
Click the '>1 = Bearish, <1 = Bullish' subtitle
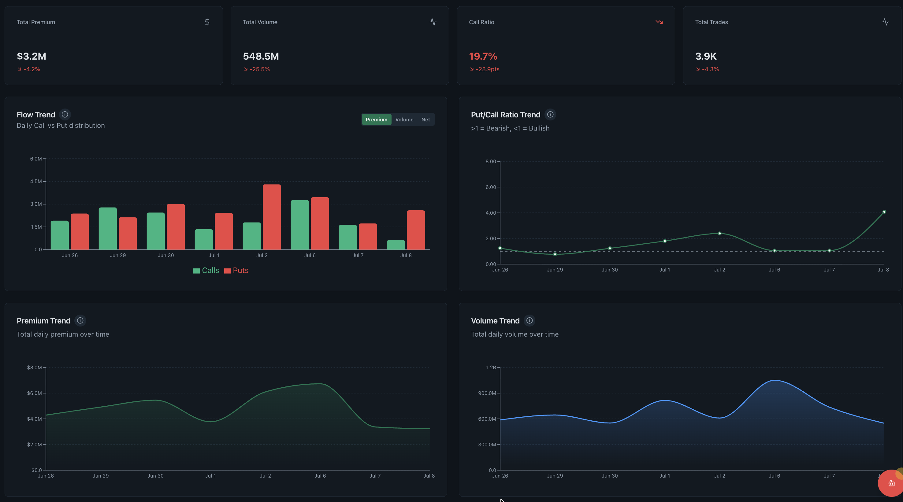pyautogui.click(x=510, y=128)
